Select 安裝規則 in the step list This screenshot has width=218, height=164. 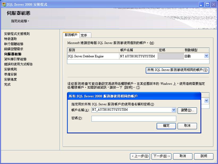click(10, 69)
